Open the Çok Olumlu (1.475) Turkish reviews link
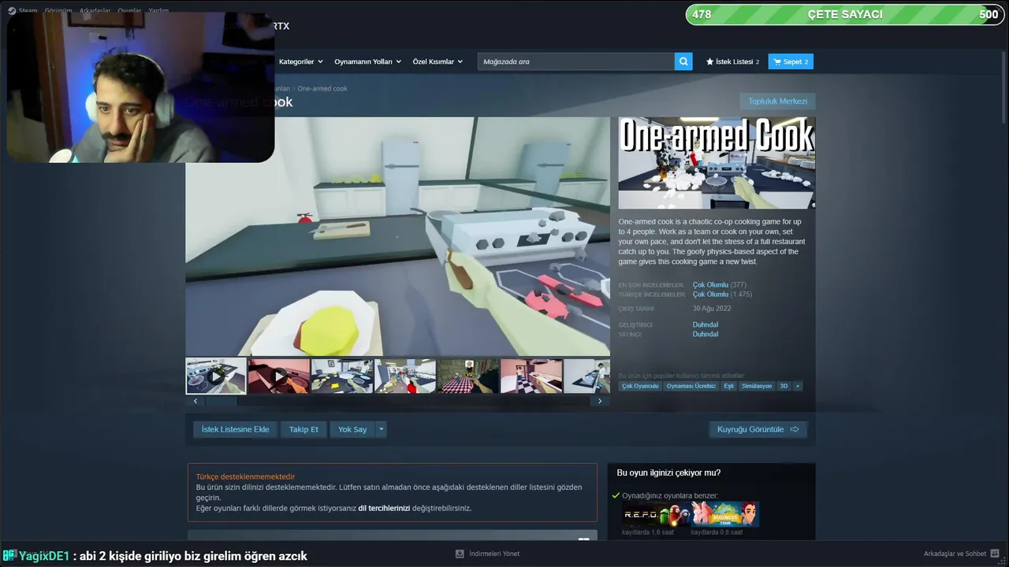 tap(722, 295)
